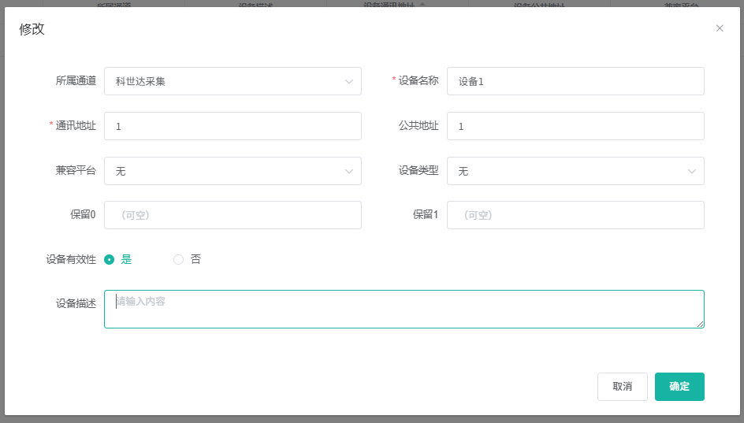
Task: Click the 修改 dialog title text
Action: pos(32,29)
